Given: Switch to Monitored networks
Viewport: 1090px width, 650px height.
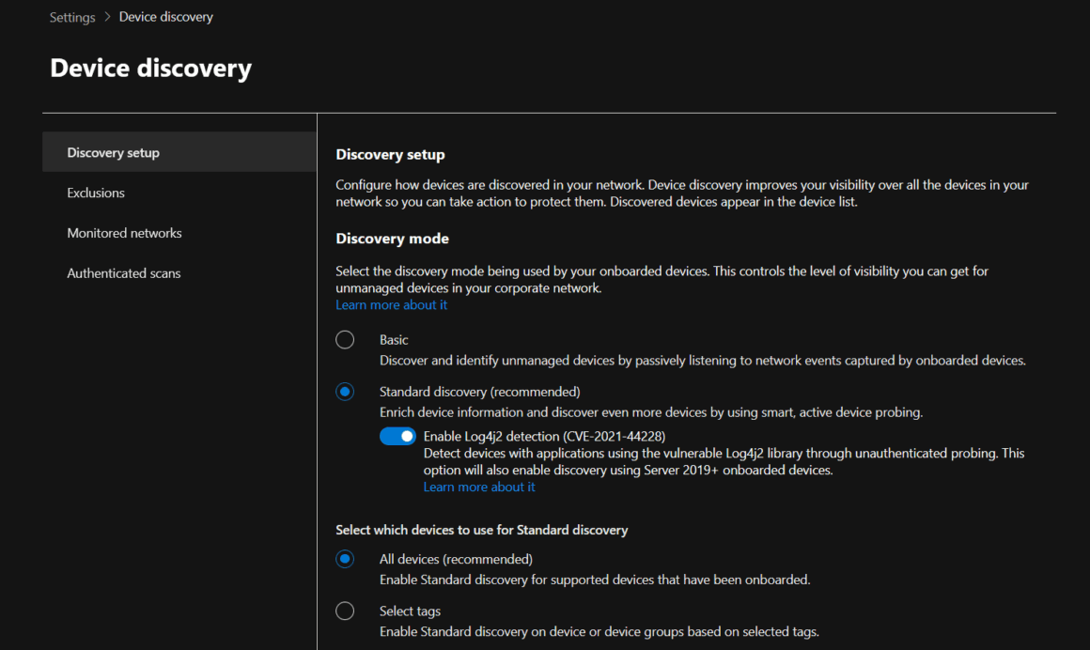Looking at the screenshot, I should [x=179, y=233].
